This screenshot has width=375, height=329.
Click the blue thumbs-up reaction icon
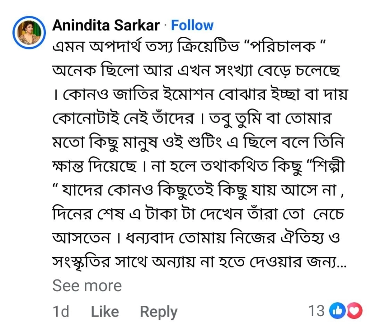[x=336, y=311]
